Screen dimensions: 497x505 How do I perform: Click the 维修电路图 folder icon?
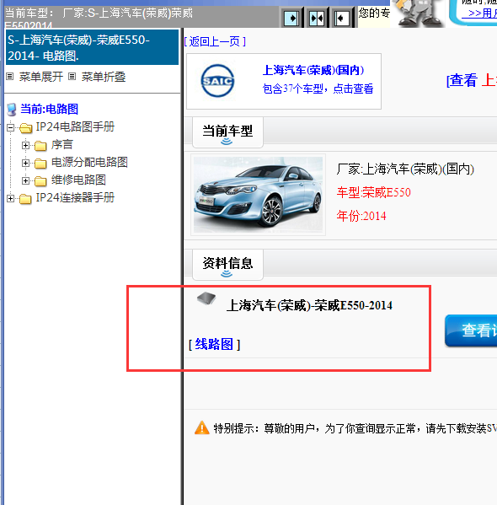click(40, 181)
